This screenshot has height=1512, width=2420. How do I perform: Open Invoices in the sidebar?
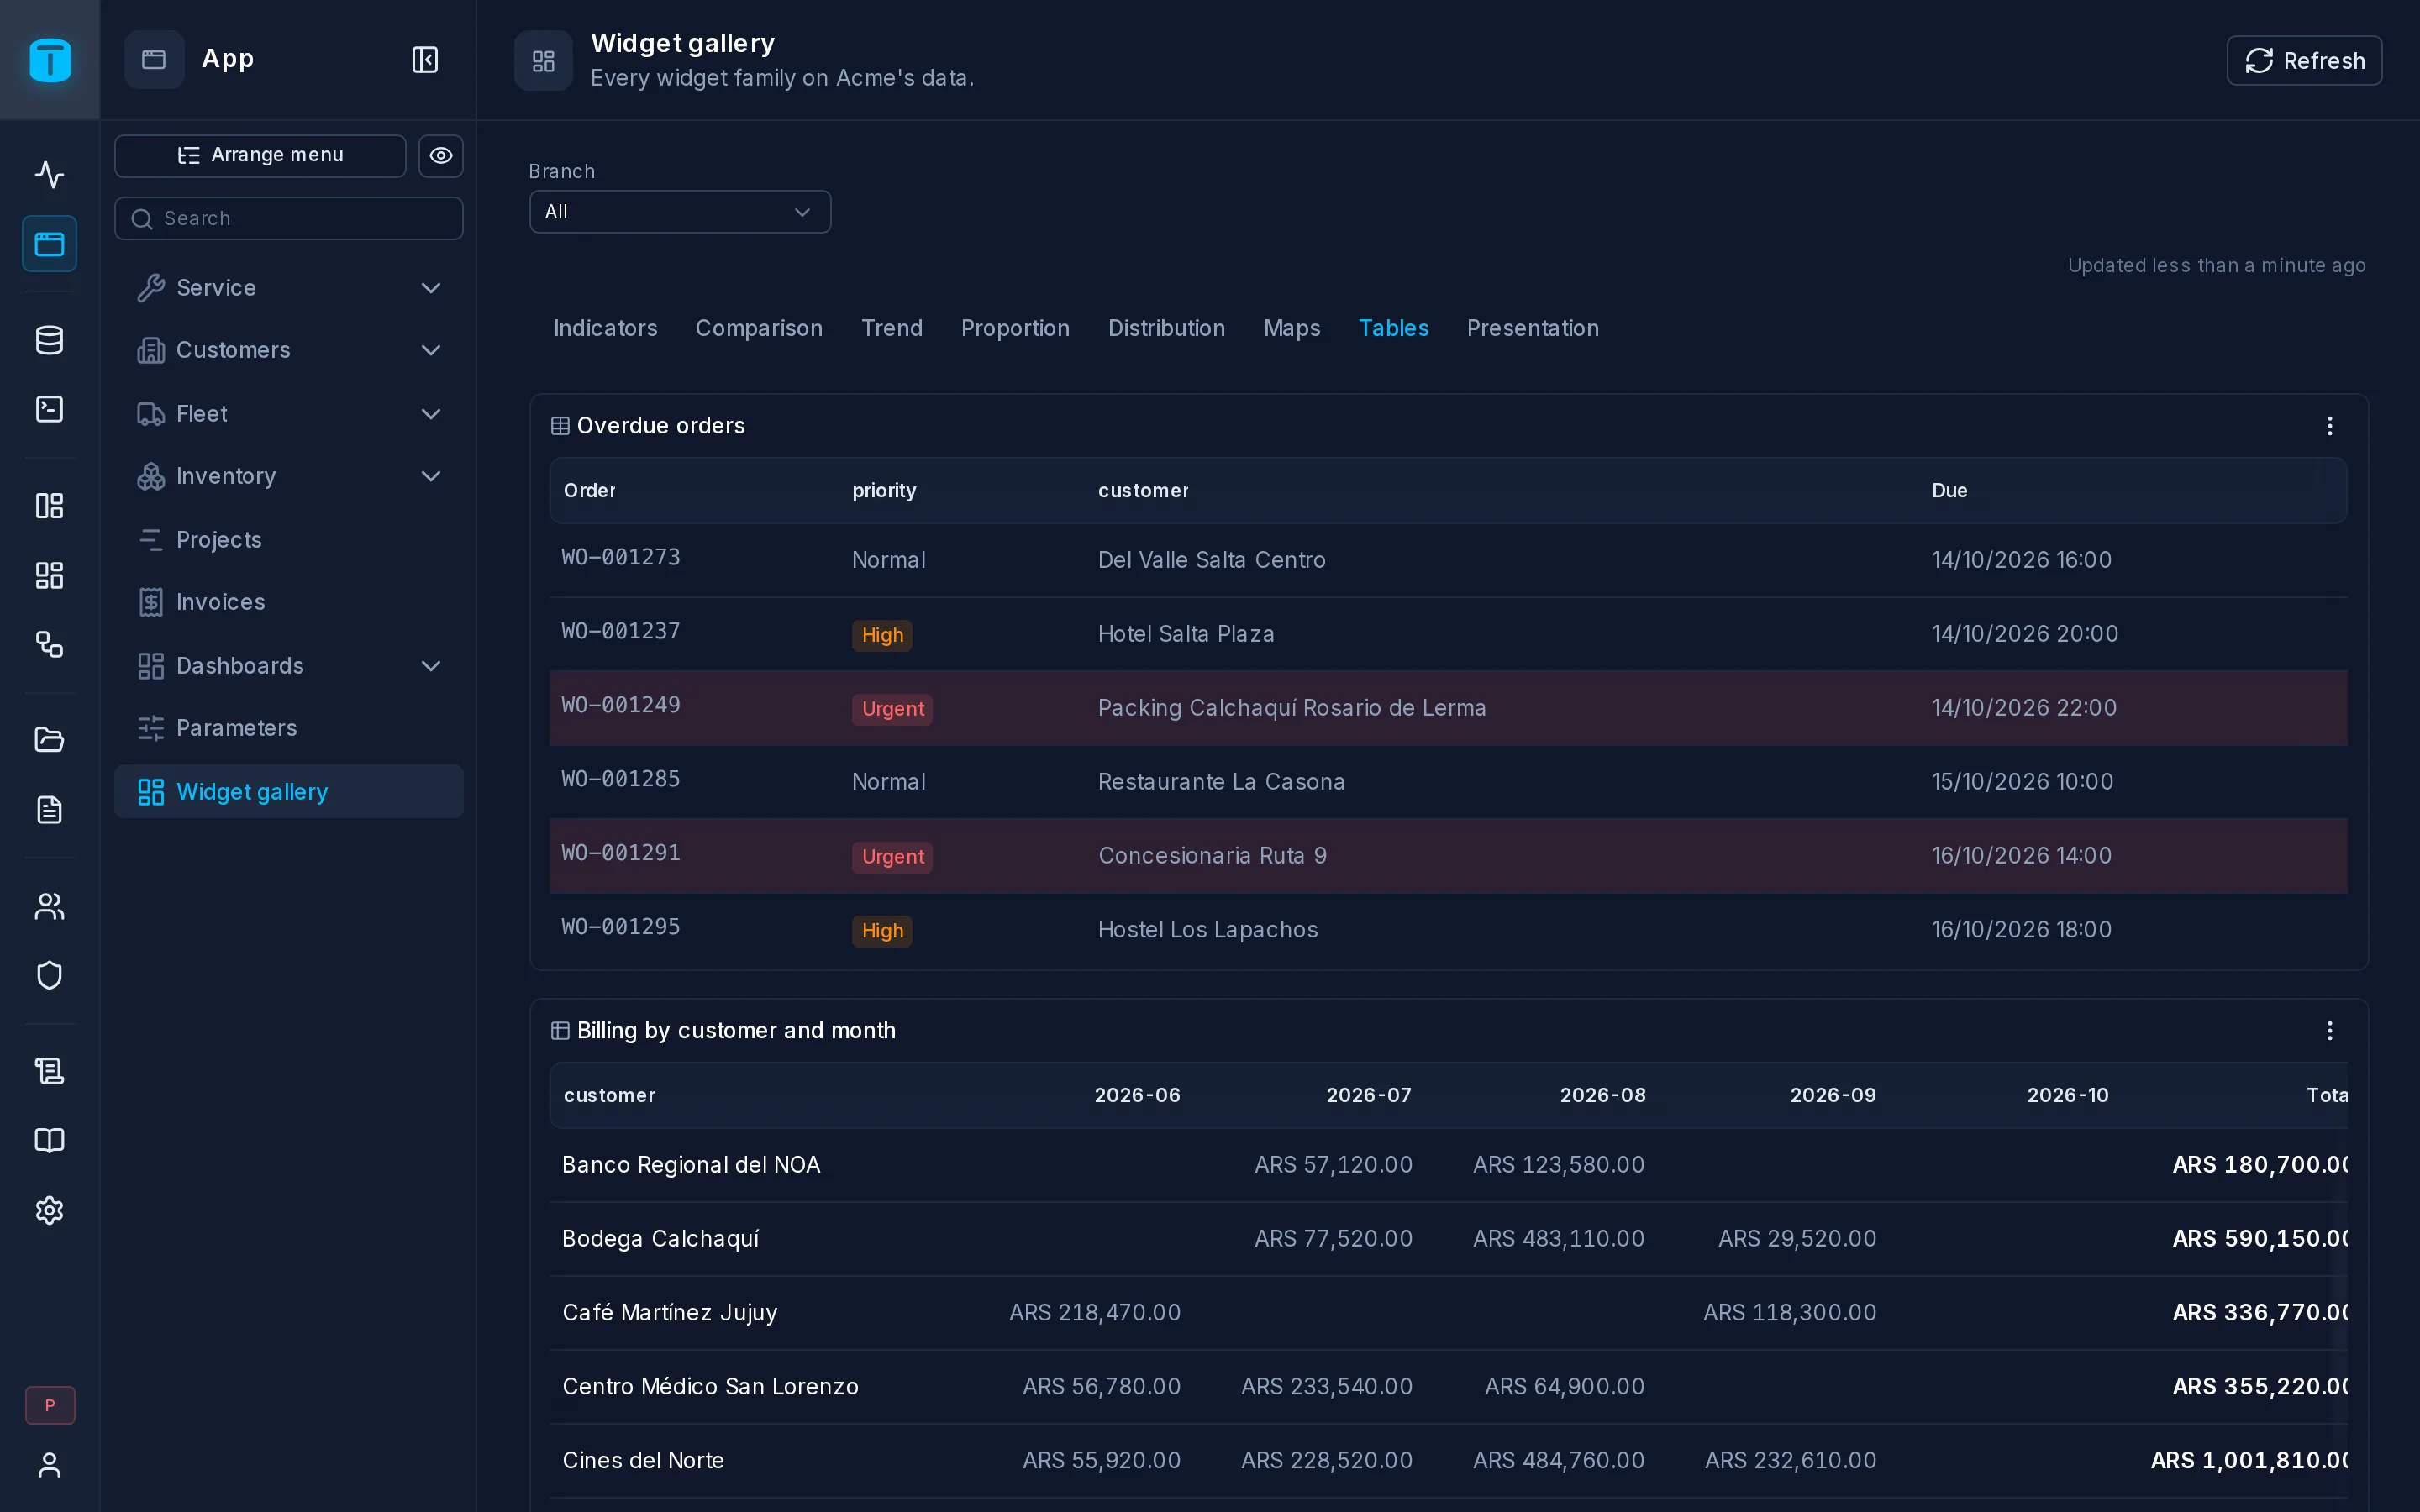point(289,602)
